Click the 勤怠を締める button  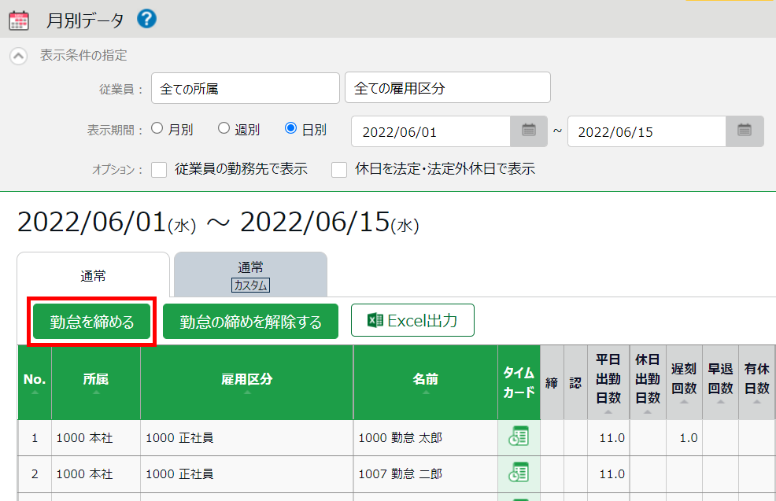[92, 322]
